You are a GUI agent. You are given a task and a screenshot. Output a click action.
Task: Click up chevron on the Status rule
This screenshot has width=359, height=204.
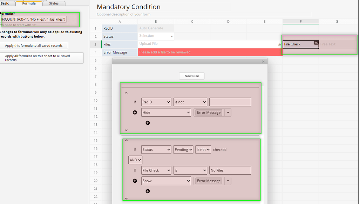tap(126, 140)
